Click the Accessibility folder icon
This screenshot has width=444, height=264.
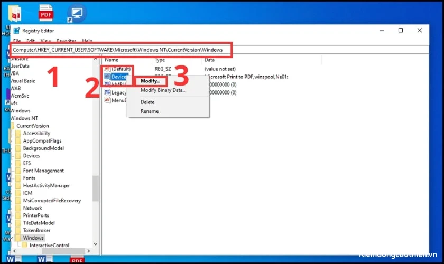point(18,133)
